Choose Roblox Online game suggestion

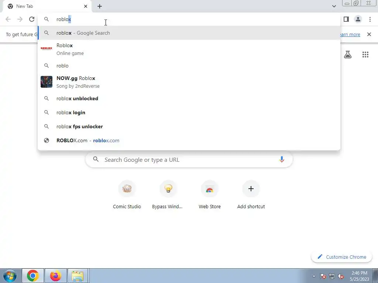point(189,49)
